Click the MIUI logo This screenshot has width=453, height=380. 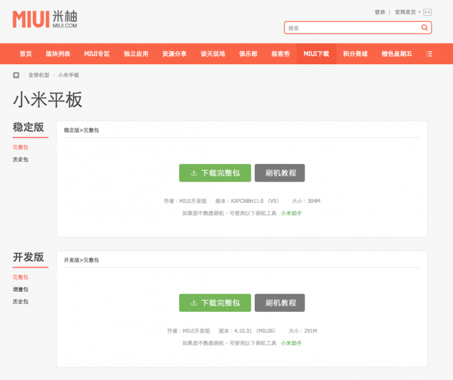click(x=45, y=19)
